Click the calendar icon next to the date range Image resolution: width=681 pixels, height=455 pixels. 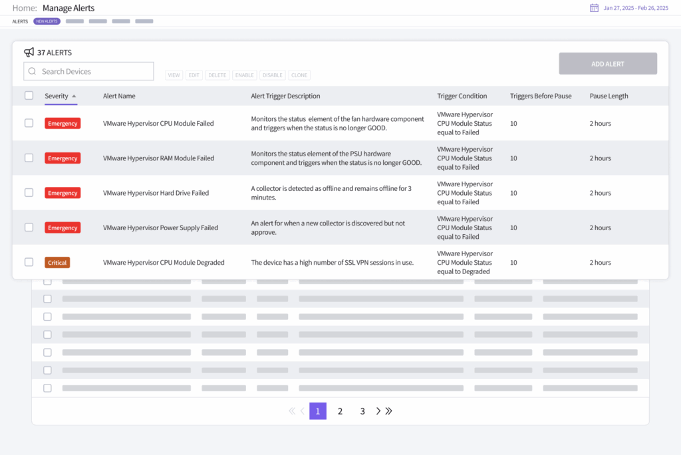pyautogui.click(x=594, y=8)
